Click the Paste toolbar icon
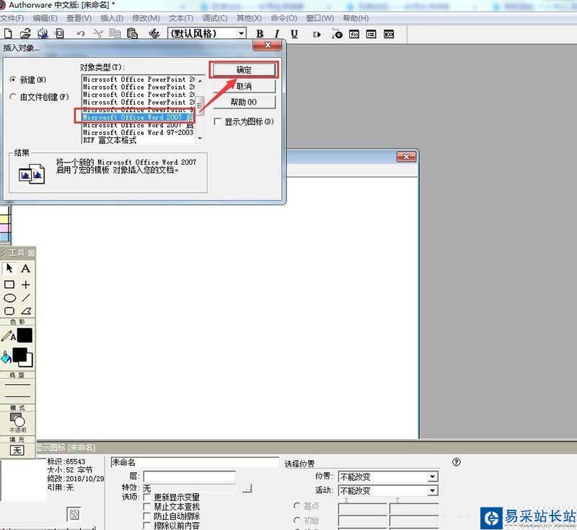This screenshot has height=530, width=577. pyautogui.click(x=132, y=34)
